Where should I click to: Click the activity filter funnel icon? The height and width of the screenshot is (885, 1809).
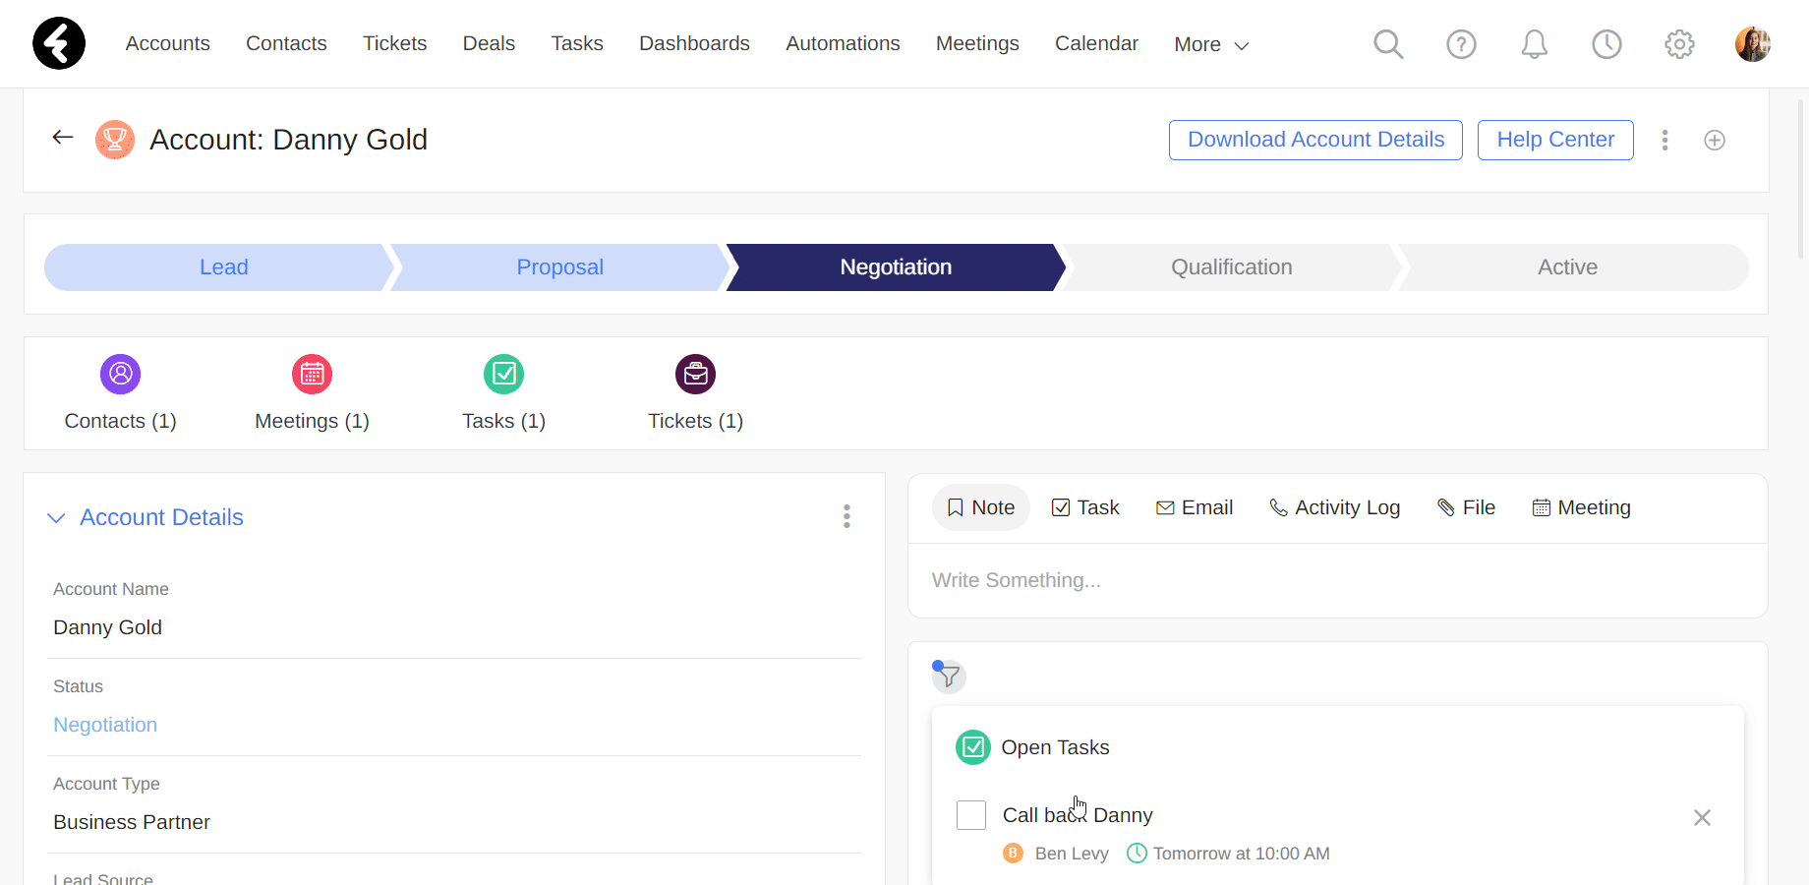(x=949, y=677)
